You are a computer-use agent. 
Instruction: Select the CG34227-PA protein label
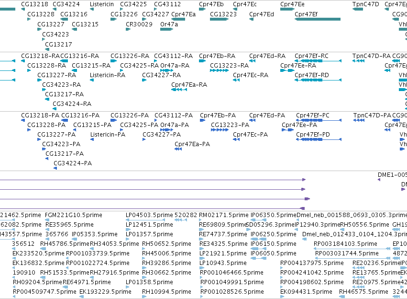pos(162,135)
